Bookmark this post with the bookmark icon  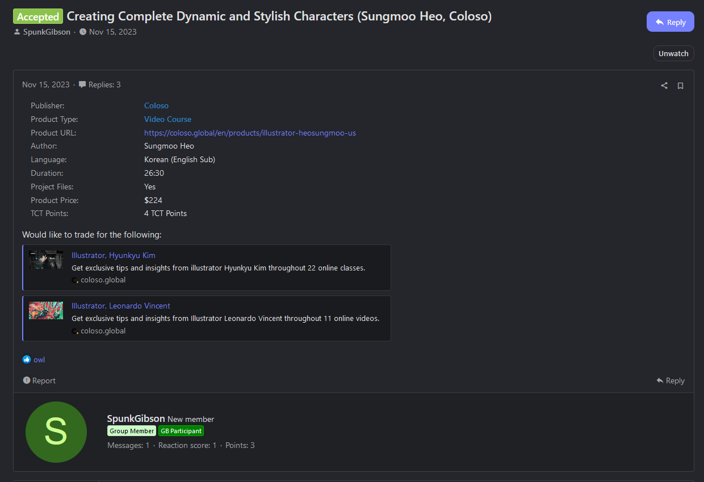(x=680, y=86)
